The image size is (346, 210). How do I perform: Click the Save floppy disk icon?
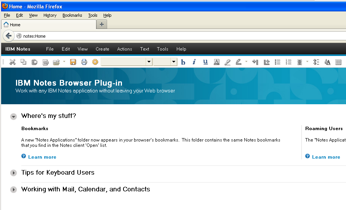pos(73,62)
